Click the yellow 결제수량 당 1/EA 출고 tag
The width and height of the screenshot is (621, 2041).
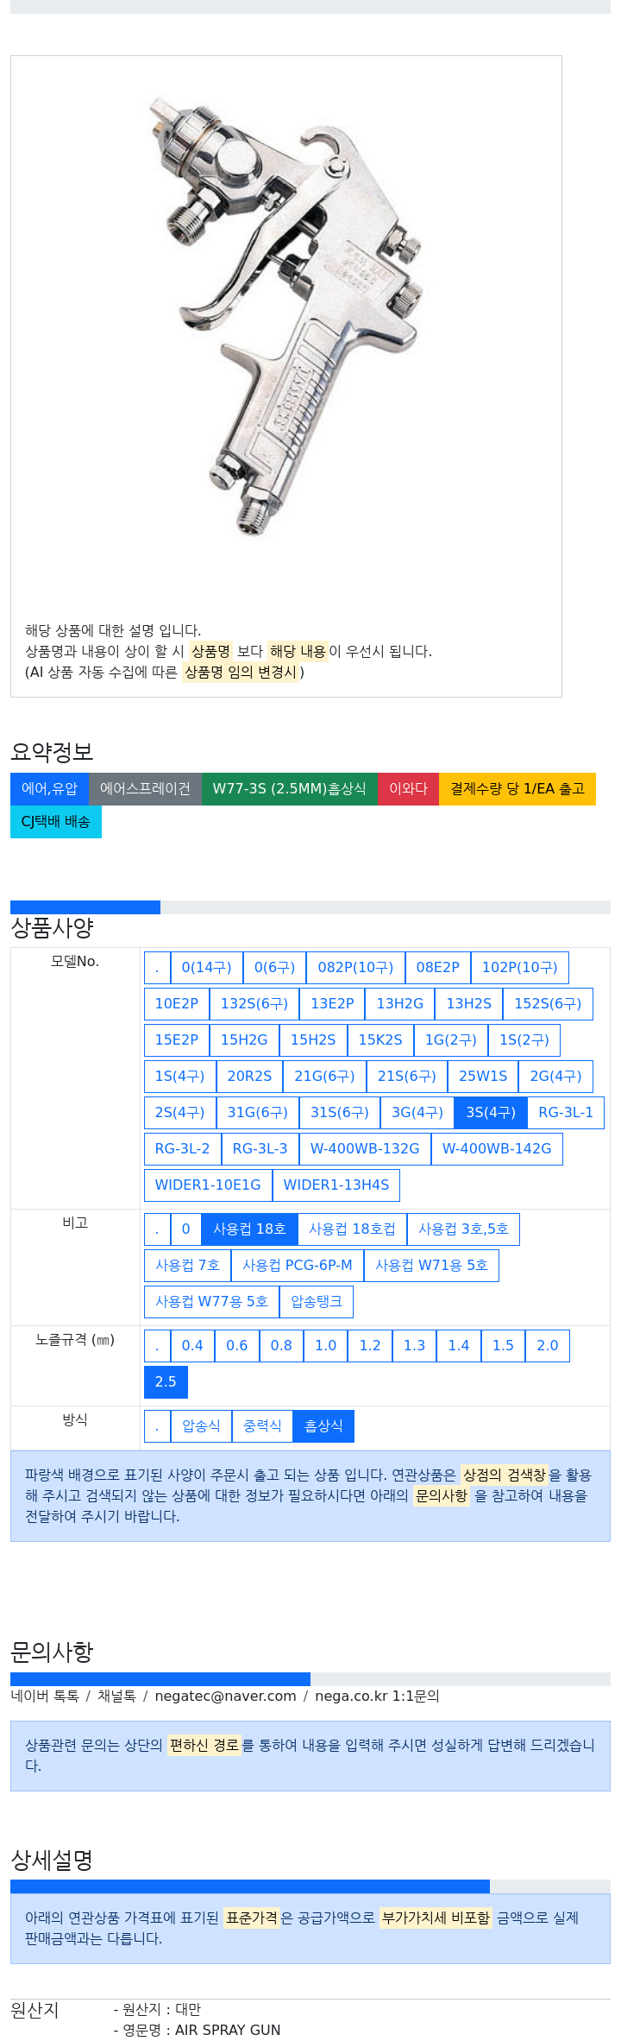[517, 788]
